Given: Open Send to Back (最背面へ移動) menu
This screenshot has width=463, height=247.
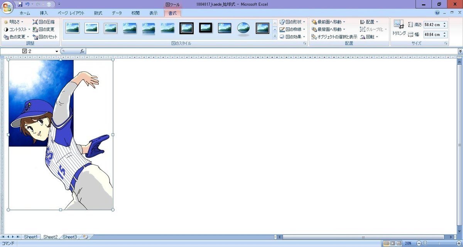Looking at the screenshot, I should [328, 29].
